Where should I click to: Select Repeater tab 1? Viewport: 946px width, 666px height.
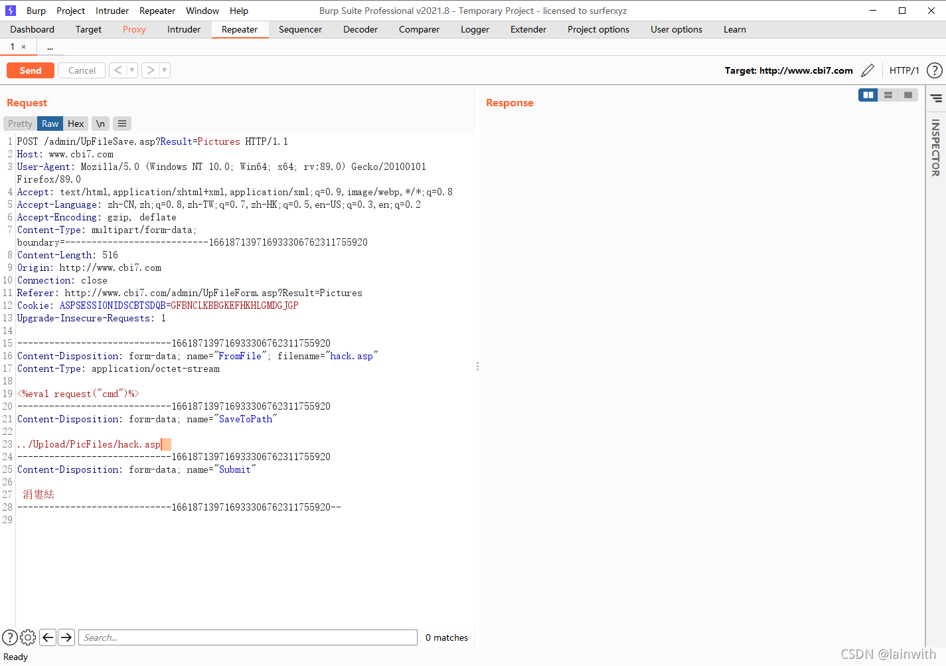point(12,46)
